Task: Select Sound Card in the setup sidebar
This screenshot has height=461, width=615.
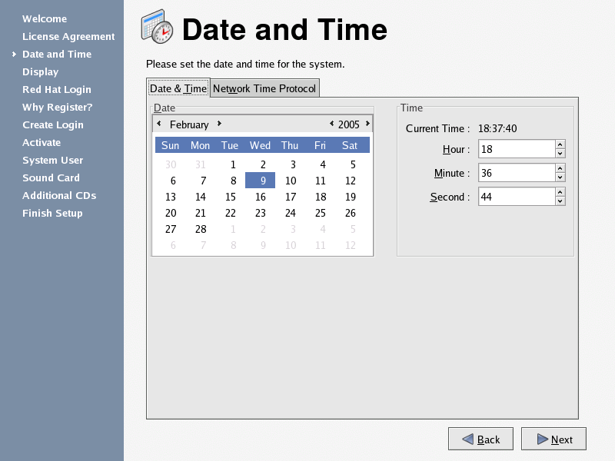Action: (51, 177)
